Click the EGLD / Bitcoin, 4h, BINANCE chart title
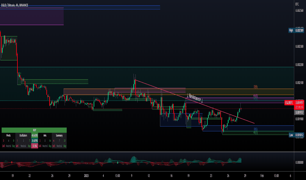306x180 pixels. [14, 5]
